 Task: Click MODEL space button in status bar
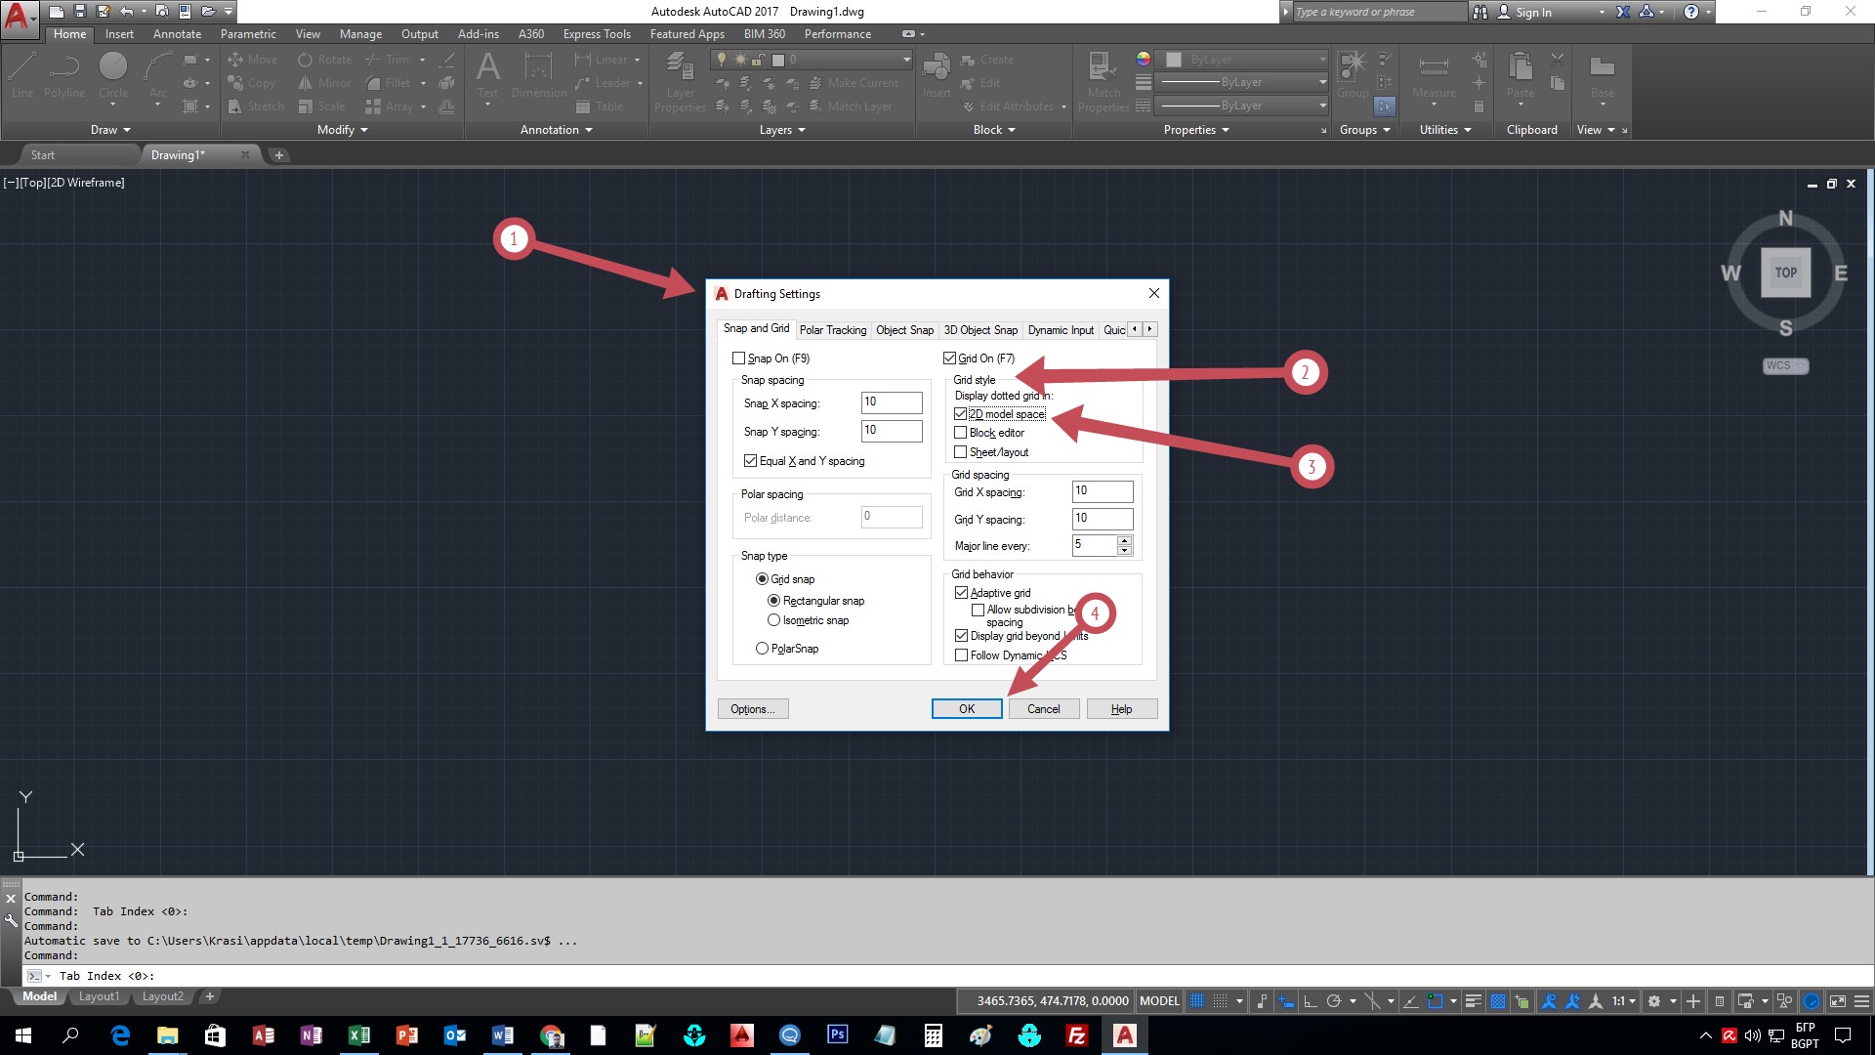(1159, 1001)
